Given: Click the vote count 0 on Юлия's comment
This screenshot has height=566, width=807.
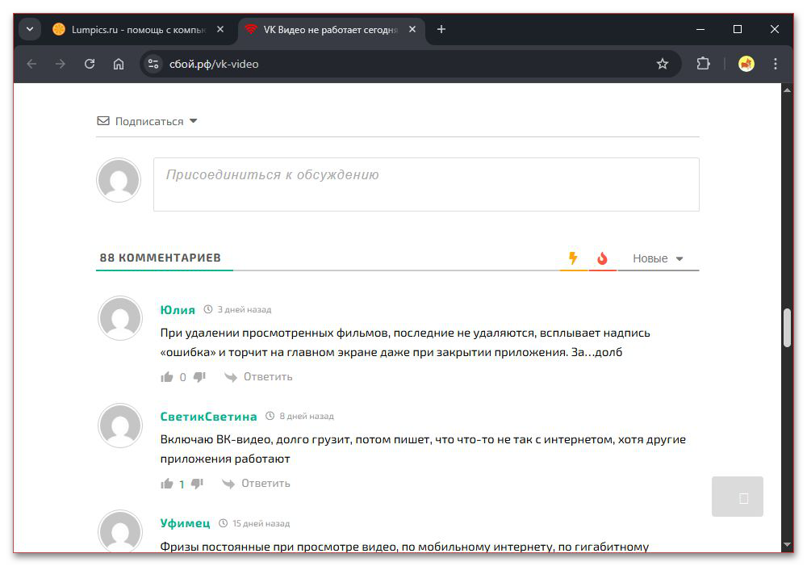Looking at the screenshot, I should [182, 378].
